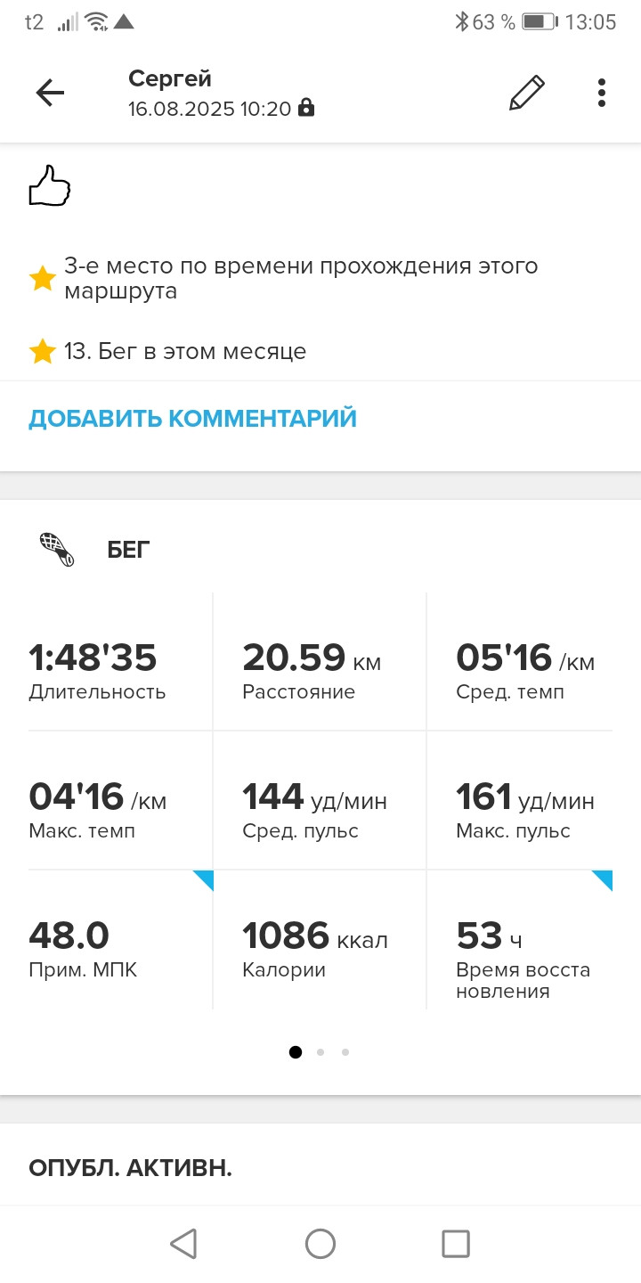Tap the star beside 13. Бег в этом месяце
The image size is (641, 1283).
pos(42,352)
